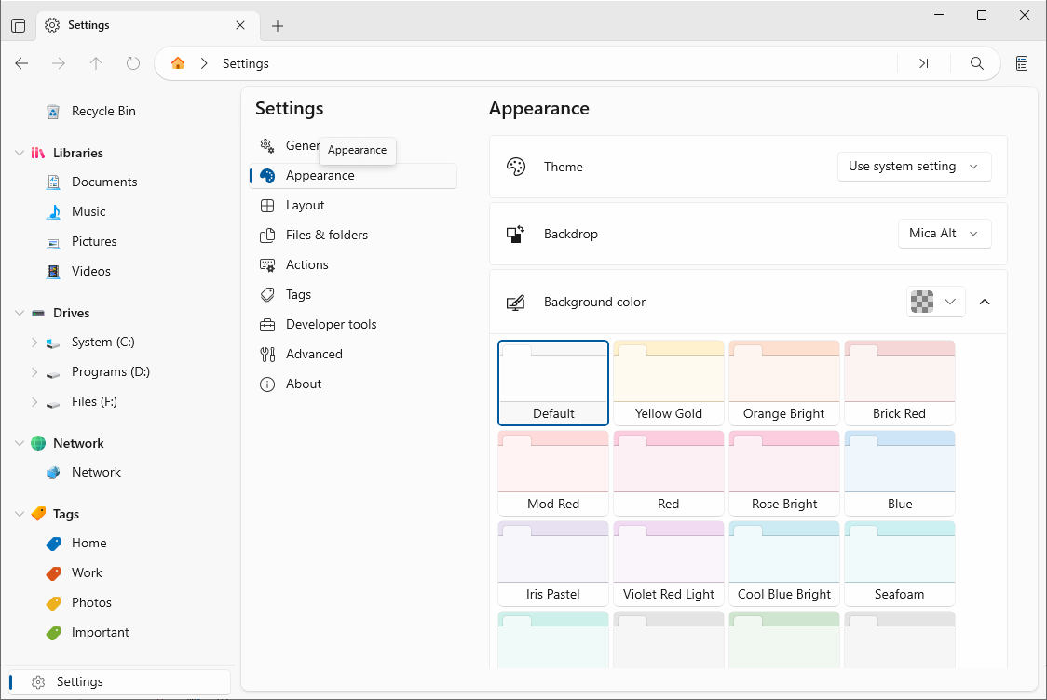This screenshot has height=700, width=1047.
Task: Open the About settings page
Action: pos(353,384)
